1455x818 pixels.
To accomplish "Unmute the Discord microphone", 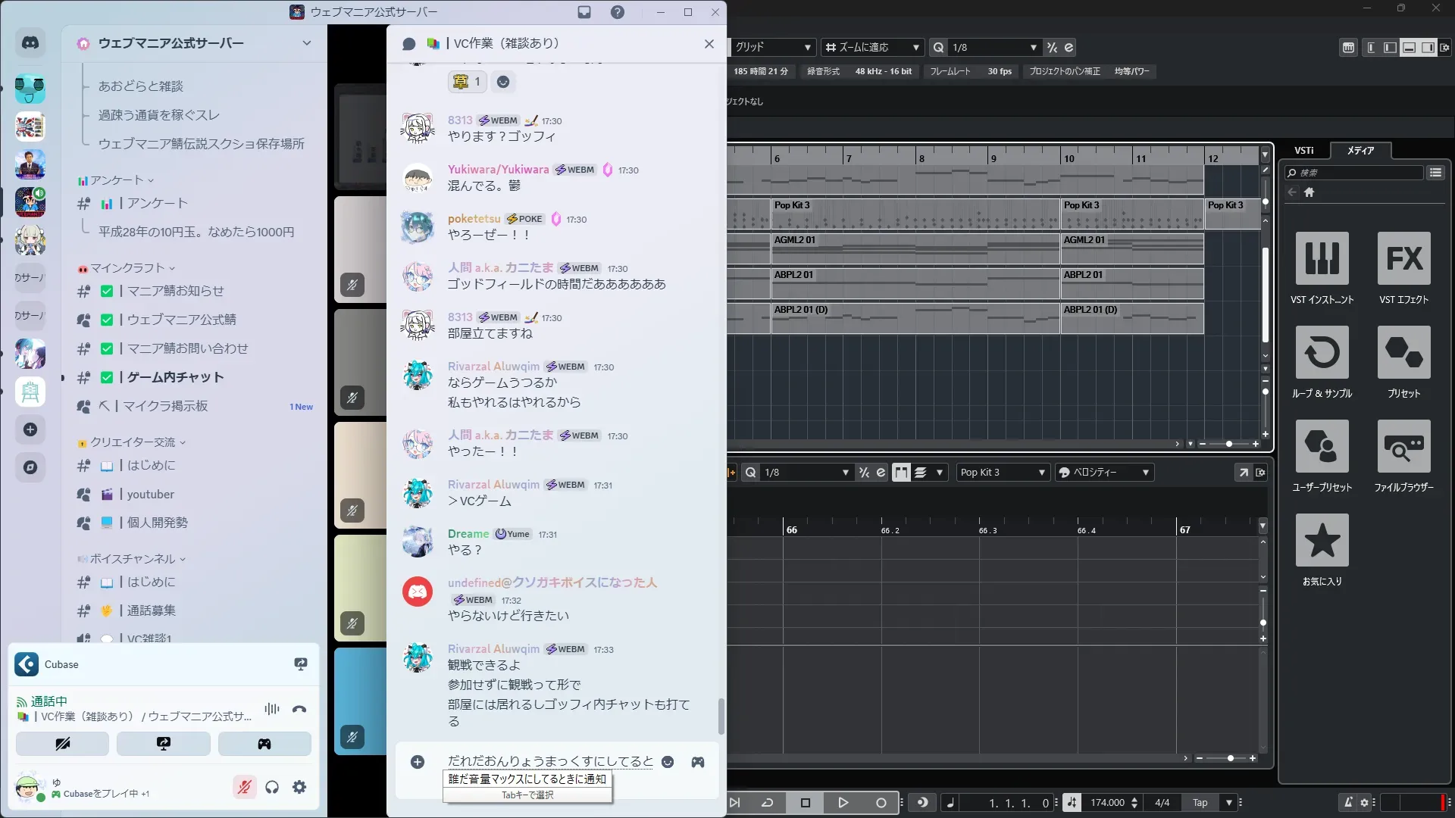I will (244, 788).
